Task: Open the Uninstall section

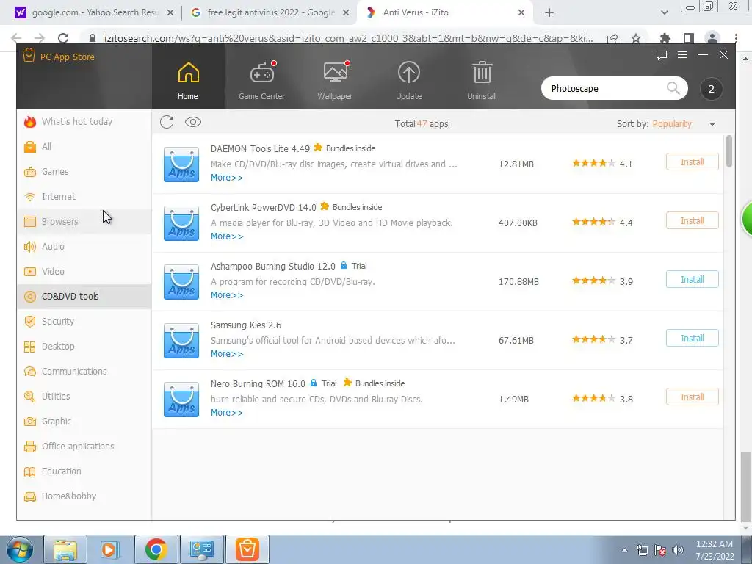Action: pos(482,79)
